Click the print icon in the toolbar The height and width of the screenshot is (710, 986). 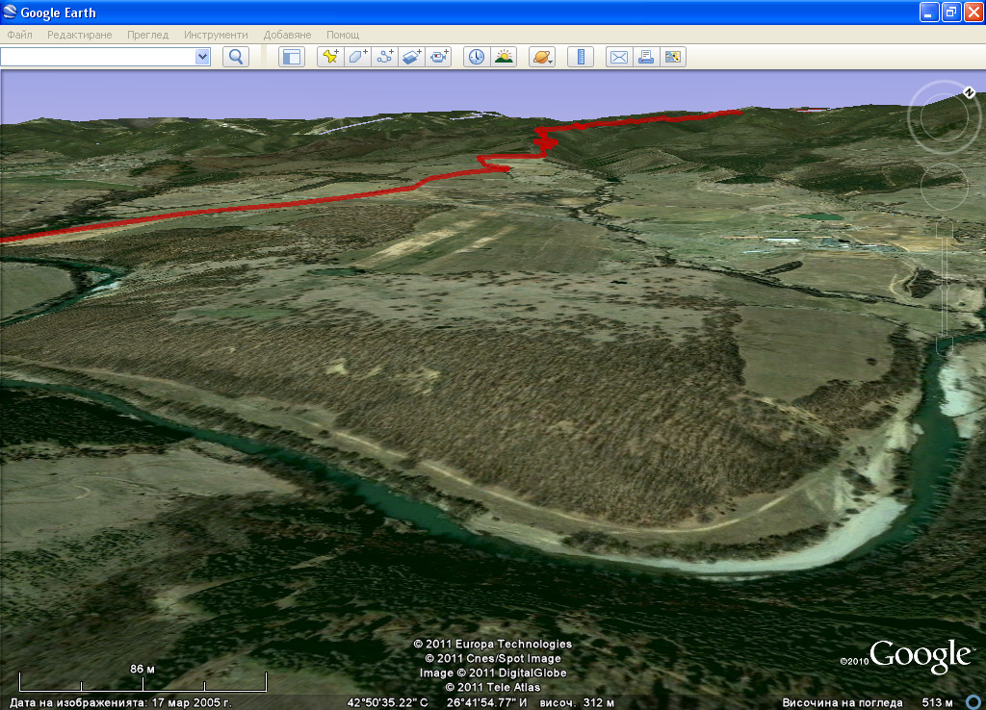pyautogui.click(x=646, y=57)
